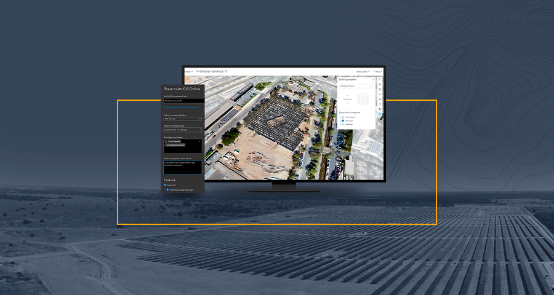Viewport: 554px width, 295px height.
Task: Open the building layer dropdown in Building explorer
Action: [x=355, y=86]
